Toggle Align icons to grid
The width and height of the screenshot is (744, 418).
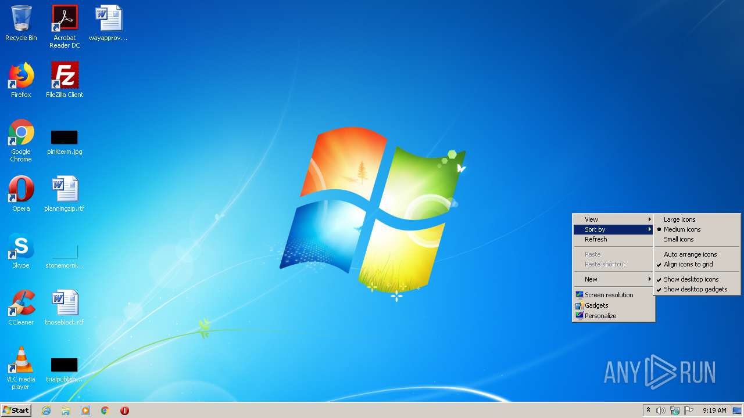697,264
